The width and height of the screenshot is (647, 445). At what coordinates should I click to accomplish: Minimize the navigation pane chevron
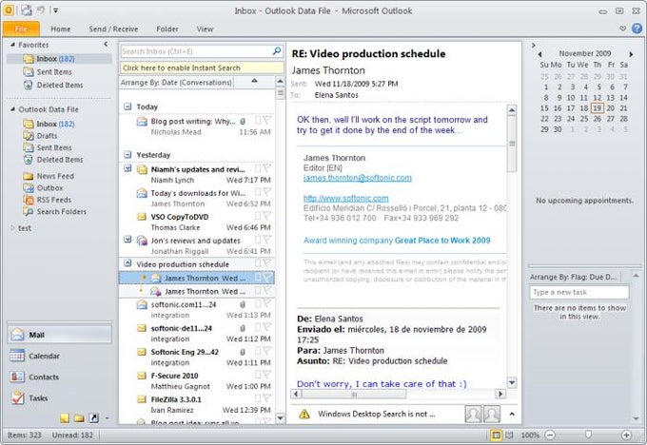(106, 44)
